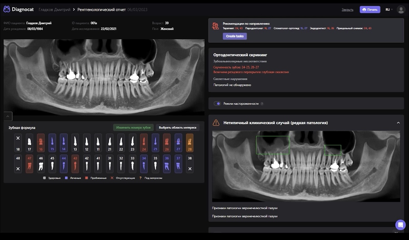Open the RU language dropdown
The image size is (409, 240).
point(388,9)
